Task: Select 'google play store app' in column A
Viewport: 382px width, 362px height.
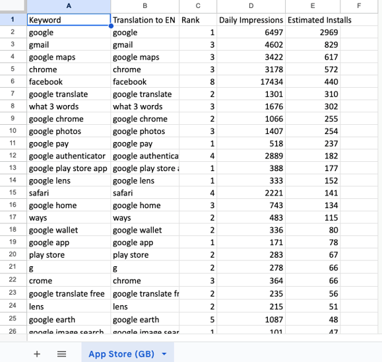Action: coord(69,168)
